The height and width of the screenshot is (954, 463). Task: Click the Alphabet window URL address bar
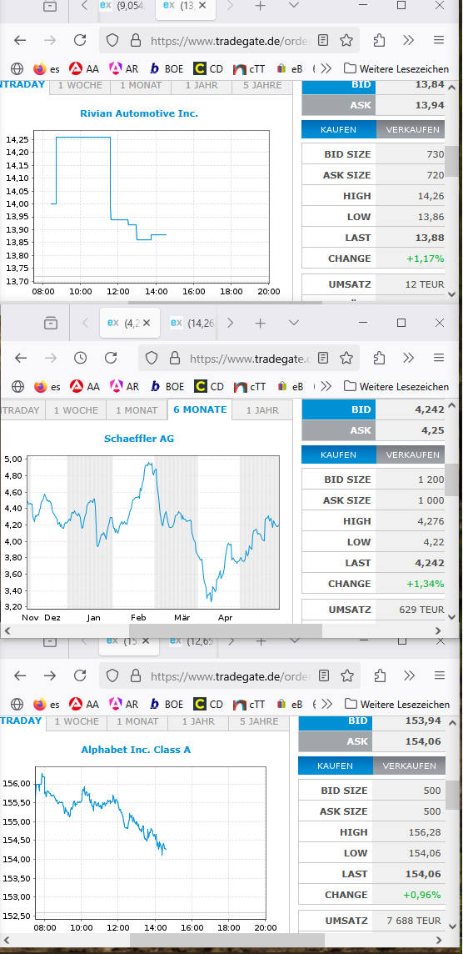pyautogui.click(x=230, y=676)
